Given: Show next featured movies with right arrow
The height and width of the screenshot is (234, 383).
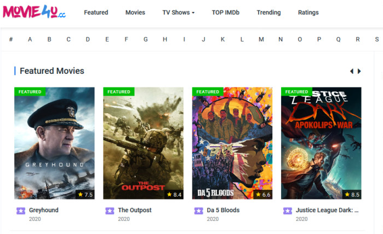Looking at the screenshot, I should pyautogui.click(x=359, y=71).
